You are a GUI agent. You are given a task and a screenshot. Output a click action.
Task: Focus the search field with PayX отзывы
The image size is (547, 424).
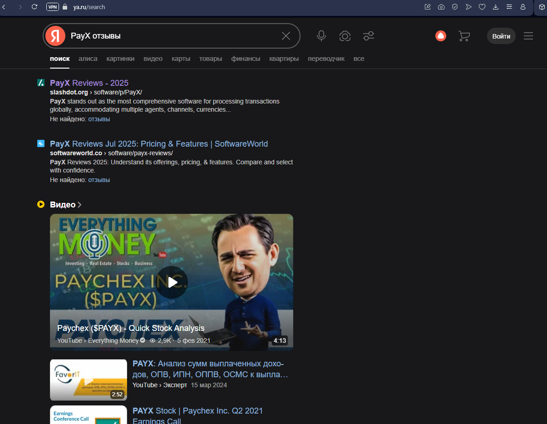[172, 36]
